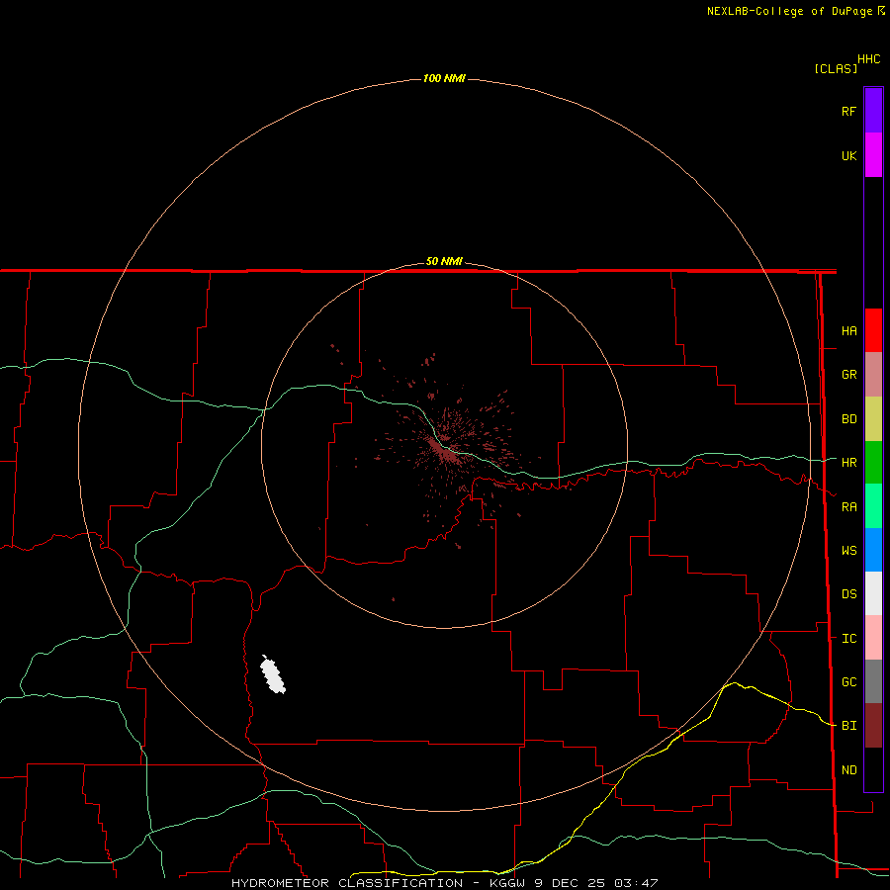Image resolution: width=890 pixels, height=890 pixels.
Task: Click the UK legend label
Action: click(x=848, y=155)
